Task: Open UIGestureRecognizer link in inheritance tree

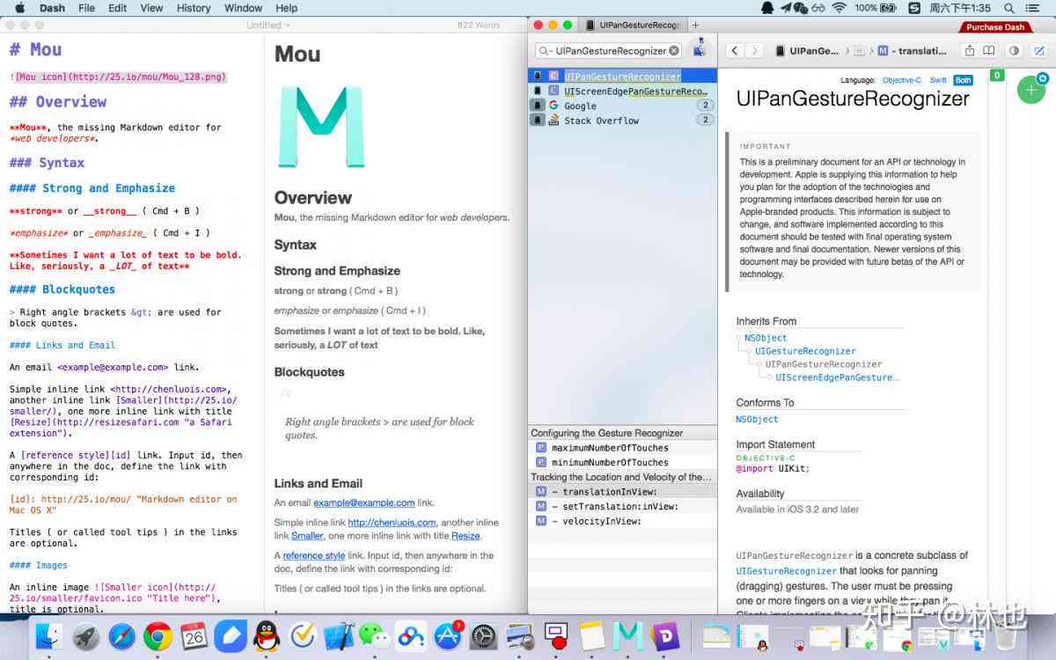Action: 805,351
